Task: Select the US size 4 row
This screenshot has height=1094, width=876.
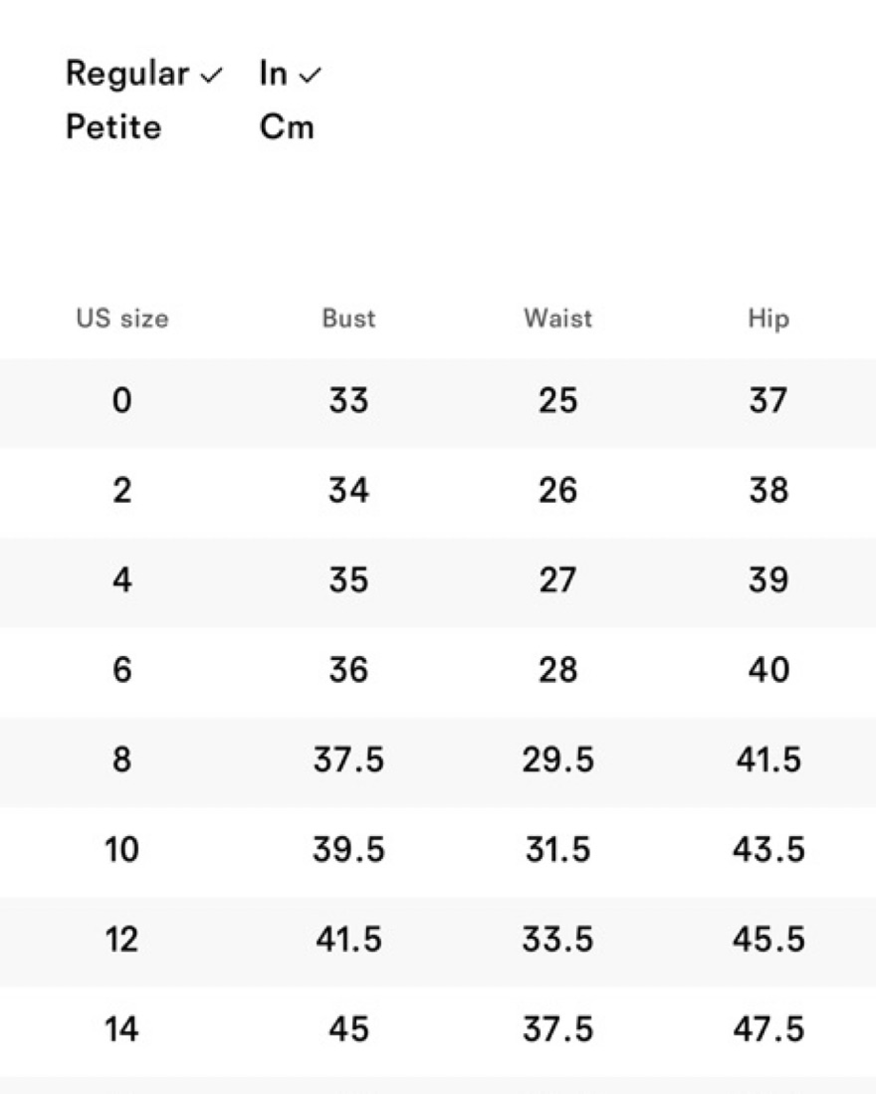Action: coord(438,582)
